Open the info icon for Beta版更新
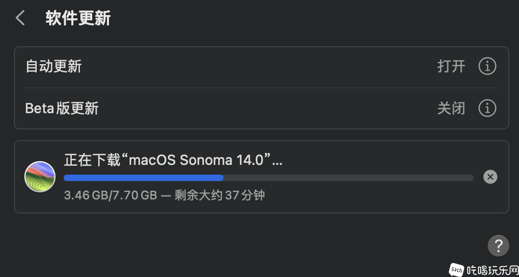This screenshot has height=277, width=519. tap(487, 108)
